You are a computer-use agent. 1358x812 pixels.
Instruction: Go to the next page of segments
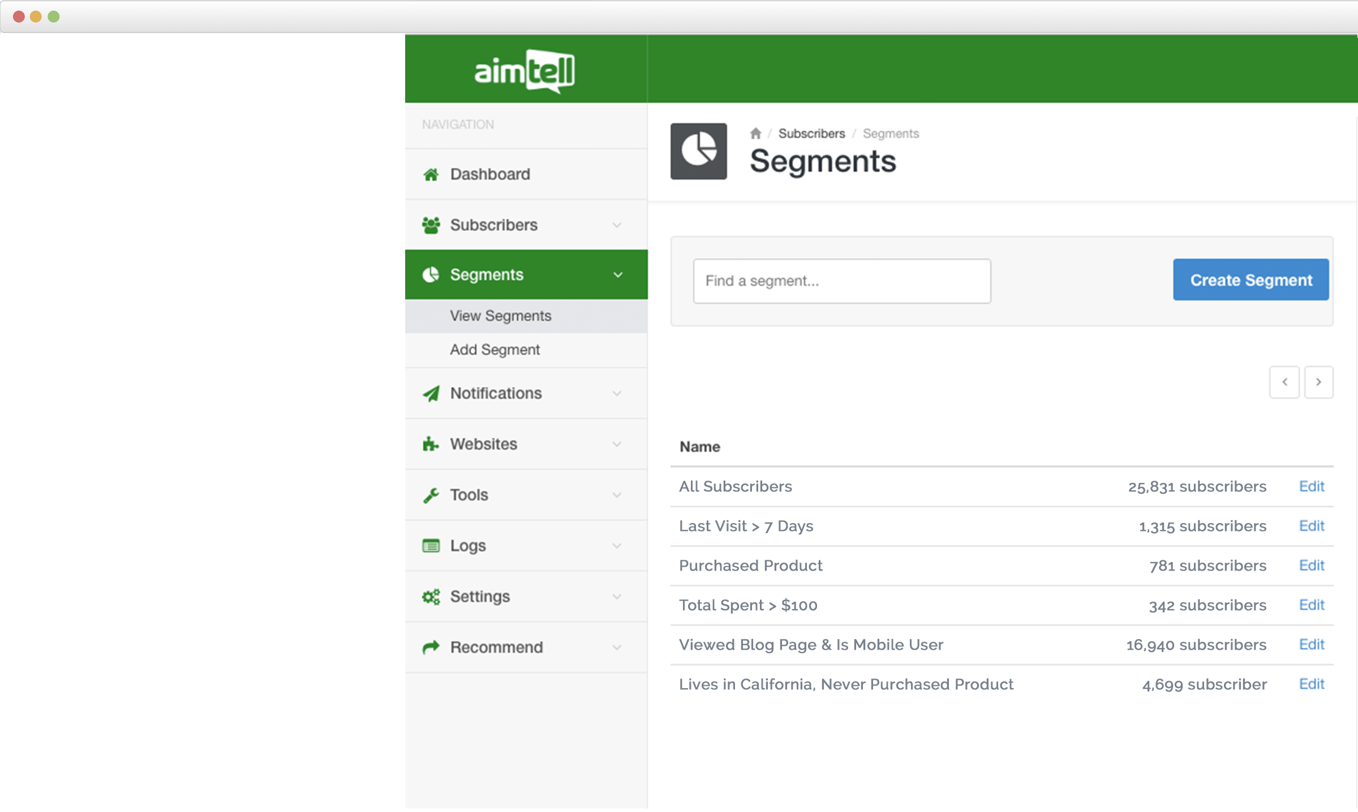click(1319, 382)
